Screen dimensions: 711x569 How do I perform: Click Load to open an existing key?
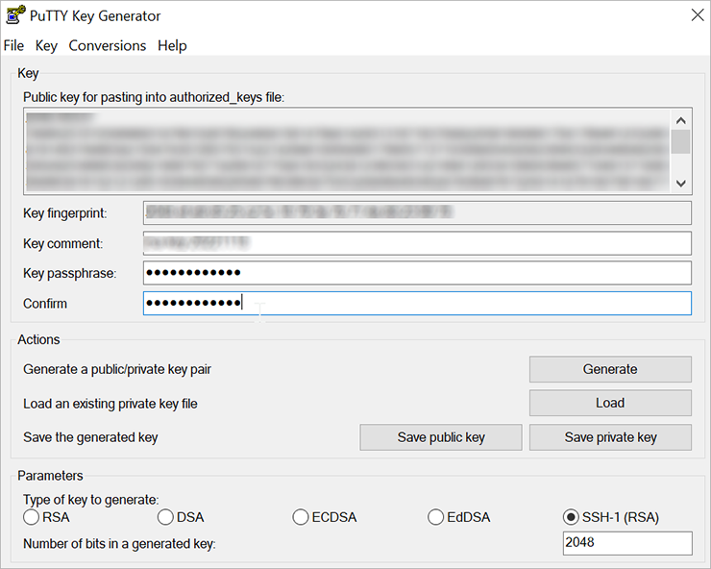(610, 403)
